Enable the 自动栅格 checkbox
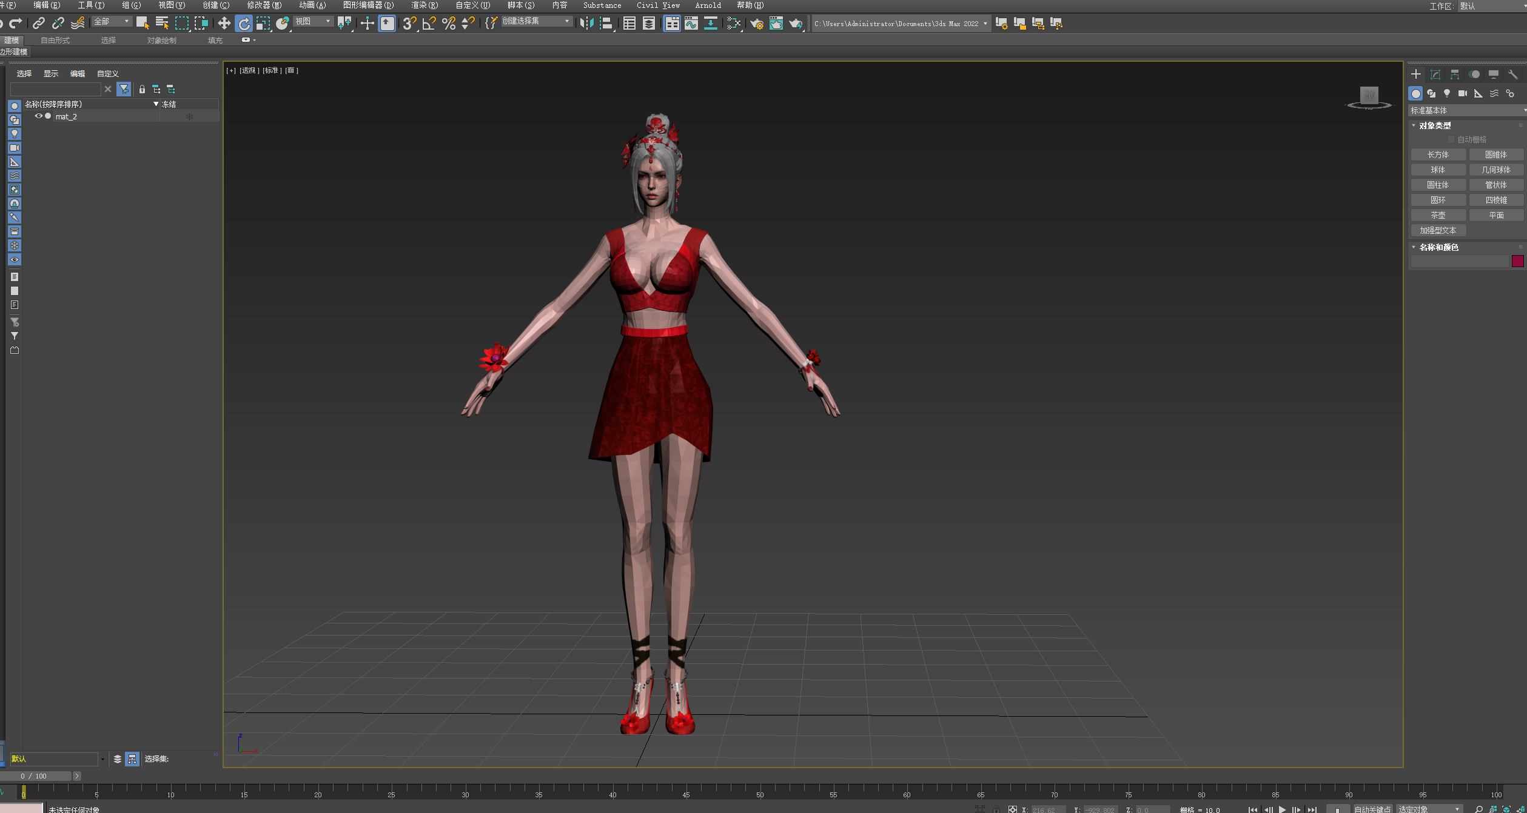Viewport: 1527px width, 813px height. click(1451, 139)
